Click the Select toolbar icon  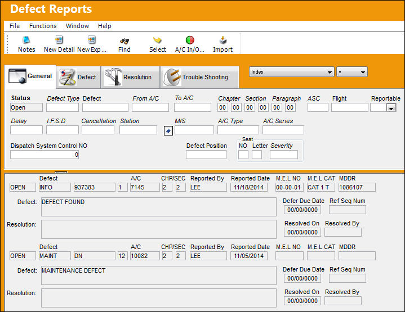pos(158,44)
